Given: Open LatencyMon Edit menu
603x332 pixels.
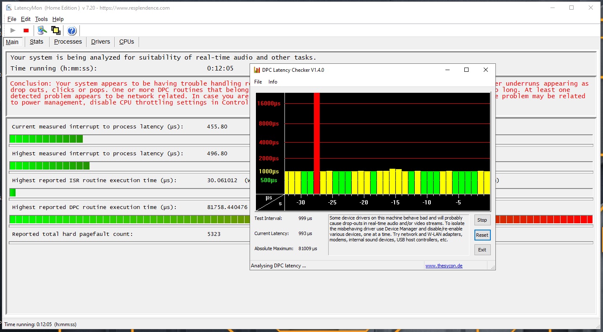Looking at the screenshot, I should 26,19.
